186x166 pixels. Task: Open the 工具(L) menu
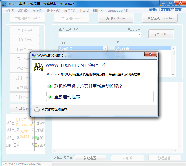pyautogui.click(x=84, y=11)
